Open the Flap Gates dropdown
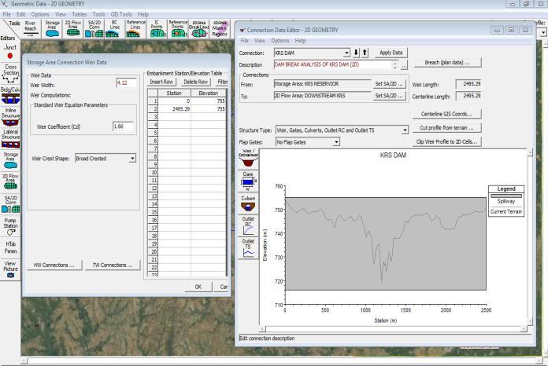 click(x=336, y=142)
